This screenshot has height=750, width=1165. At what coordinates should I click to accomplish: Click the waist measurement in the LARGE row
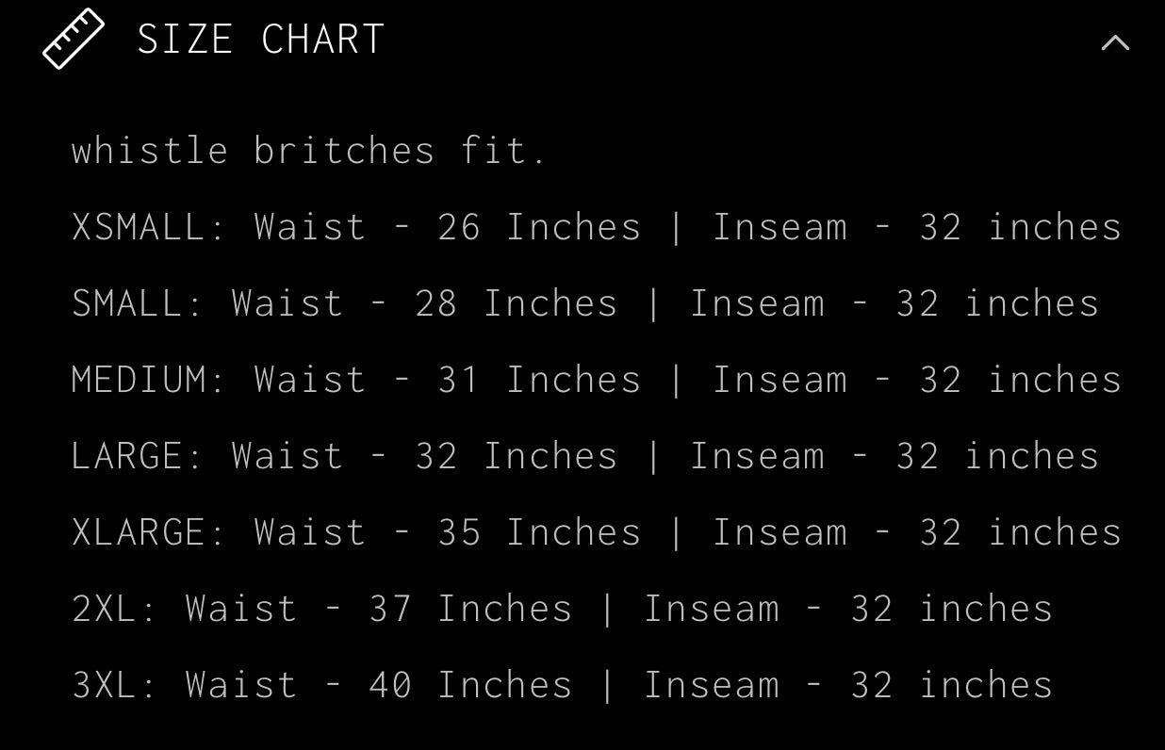click(x=425, y=456)
